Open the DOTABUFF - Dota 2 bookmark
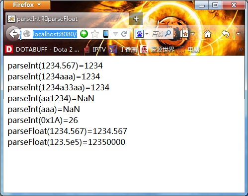Screen dimensions: 248x196 pyautogui.click(x=42, y=49)
